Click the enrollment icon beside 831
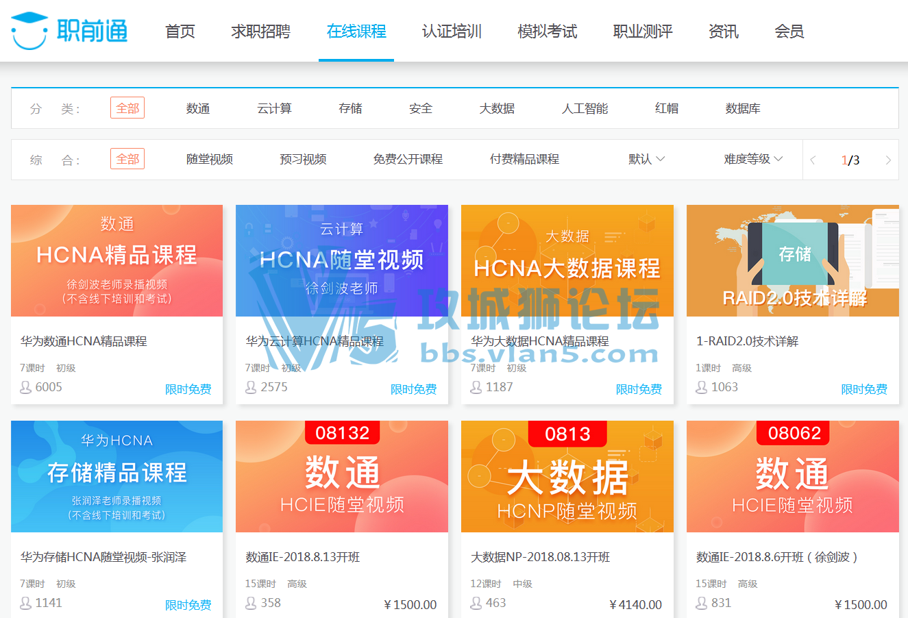This screenshot has height=618, width=908. (x=702, y=604)
